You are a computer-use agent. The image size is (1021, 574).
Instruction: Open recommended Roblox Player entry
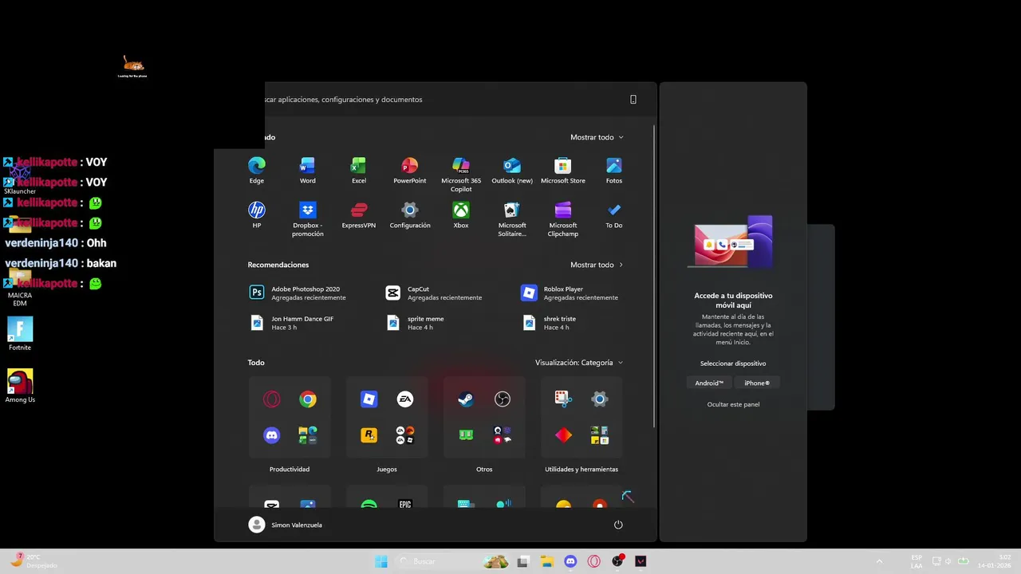pos(570,293)
